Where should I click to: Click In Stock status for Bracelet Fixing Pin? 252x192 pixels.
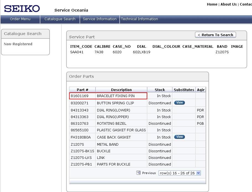click(164, 96)
